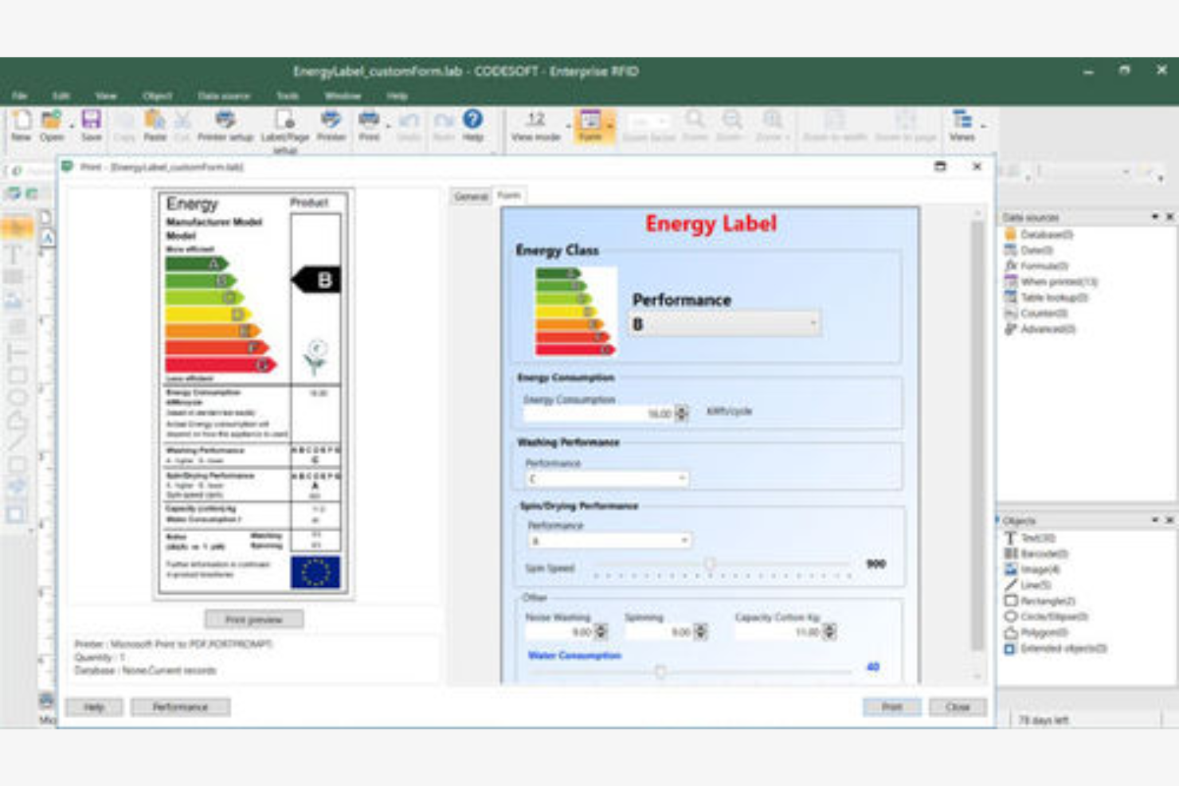Click the Spin Speed slider handle

click(710, 564)
